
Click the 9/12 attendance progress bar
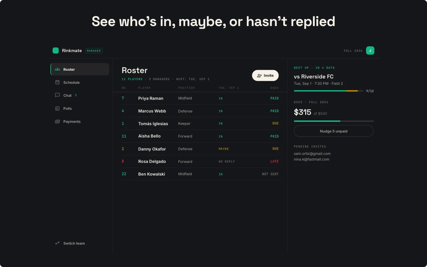tap(329, 91)
